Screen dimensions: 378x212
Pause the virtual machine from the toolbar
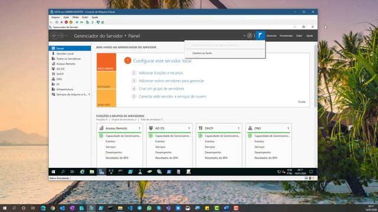click(77, 22)
